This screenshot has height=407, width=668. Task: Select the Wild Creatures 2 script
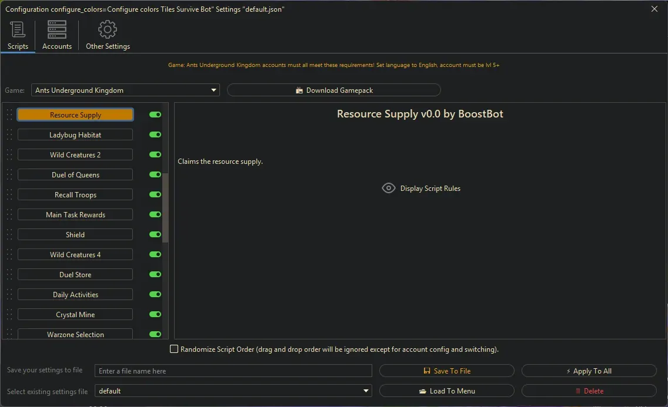[x=75, y=155]
